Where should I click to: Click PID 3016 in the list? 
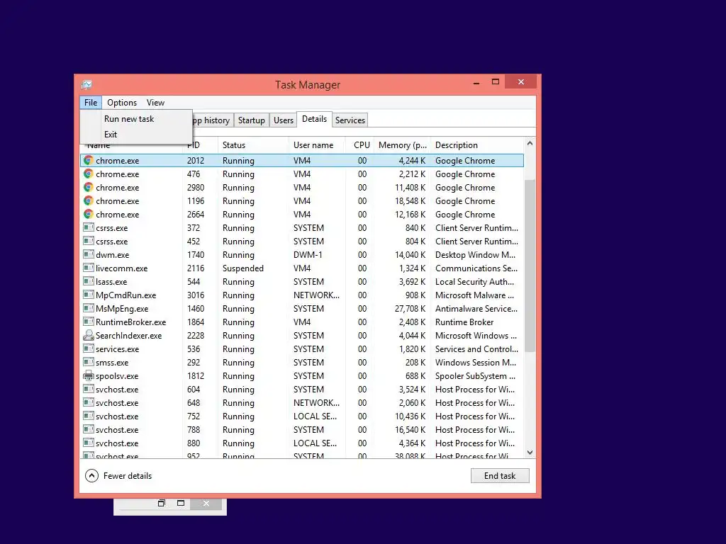[196, 295]
